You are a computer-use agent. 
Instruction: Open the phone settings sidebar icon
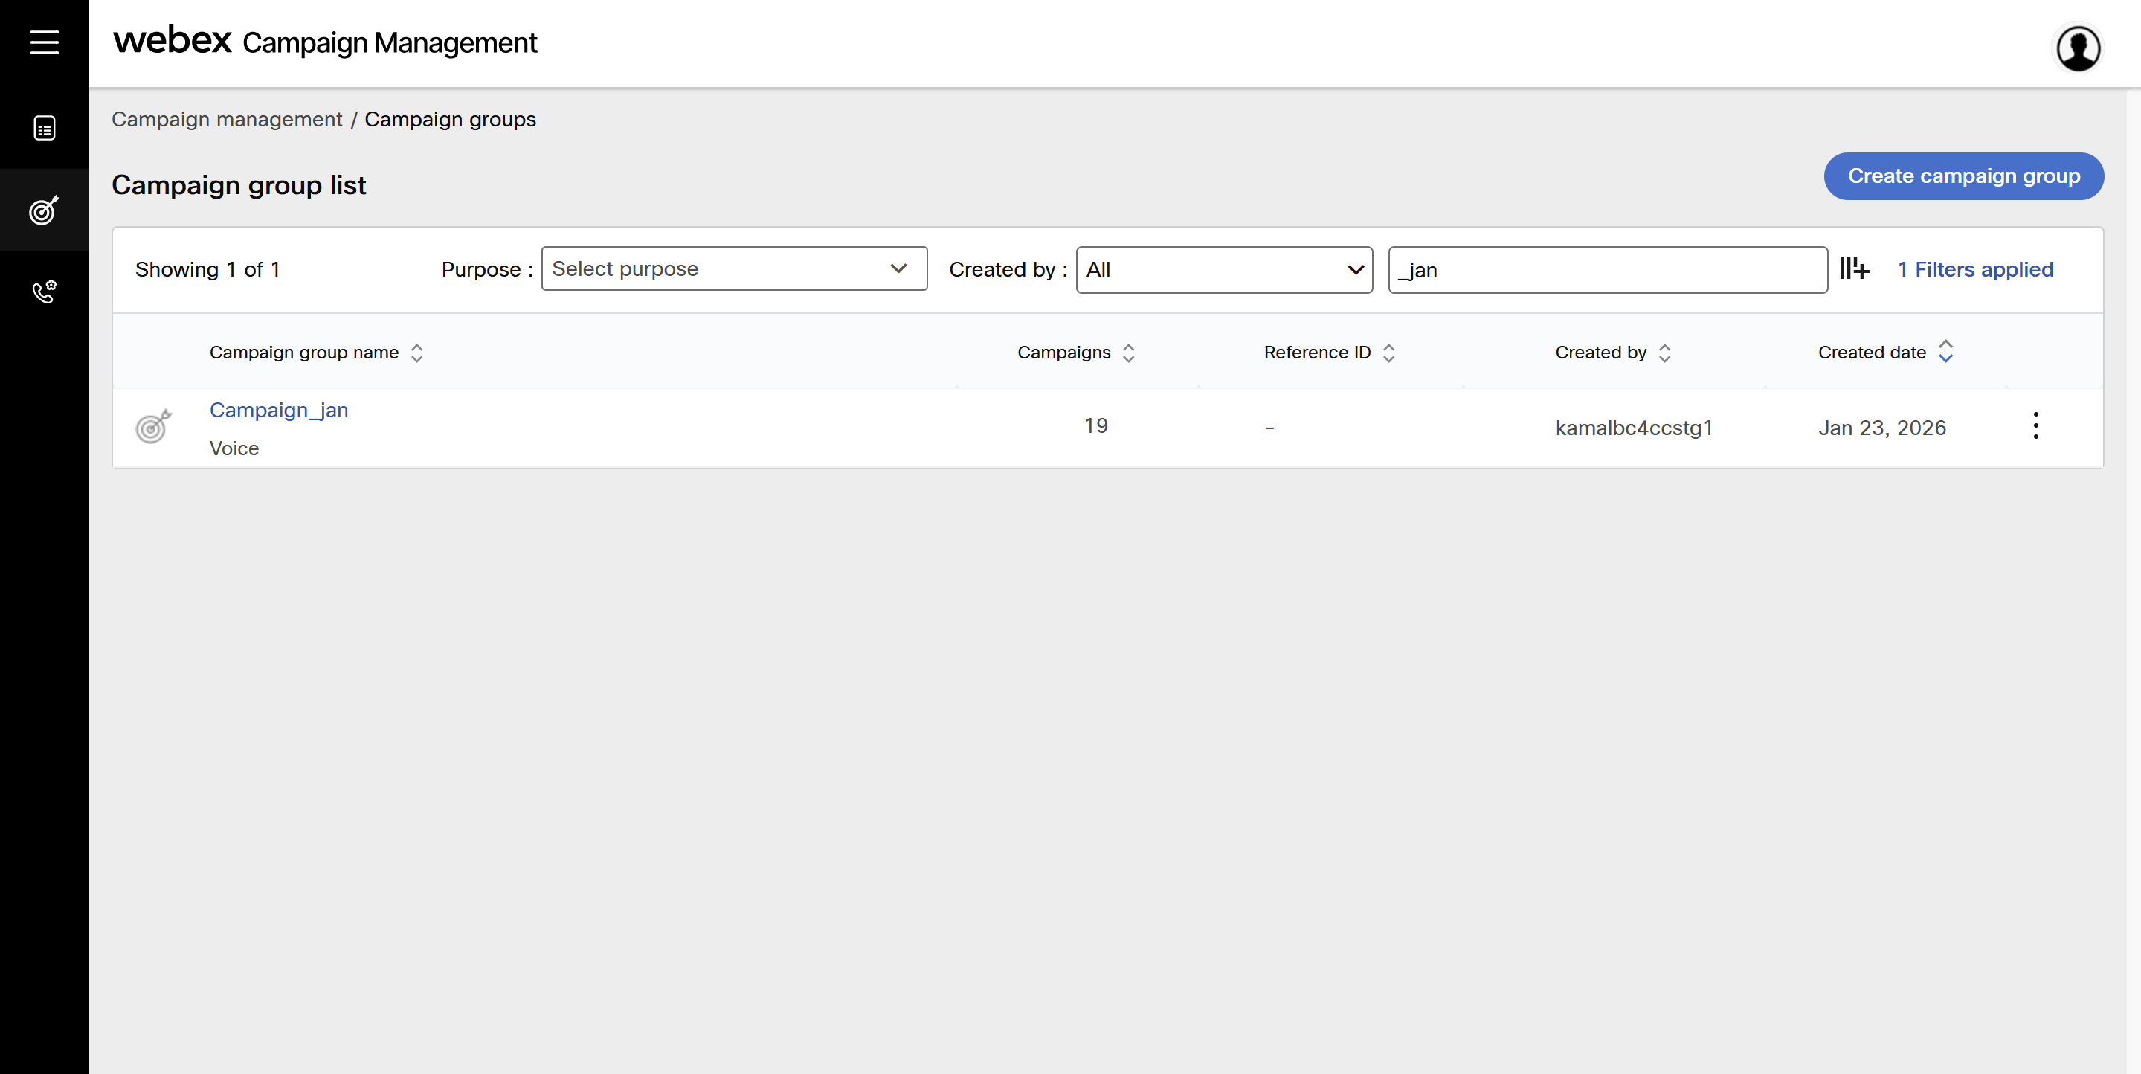tap(44, 291)
